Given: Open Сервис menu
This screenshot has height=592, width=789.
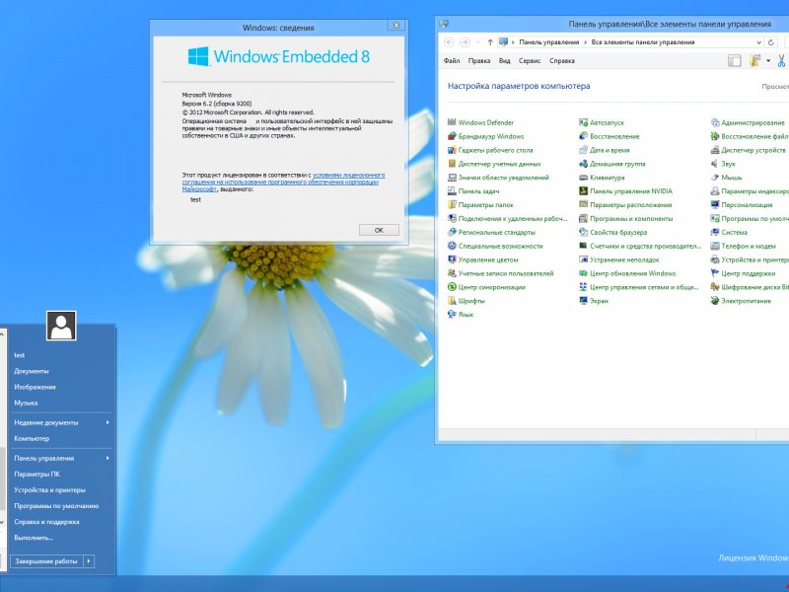Looking at the screenshot, I should 530,61.
